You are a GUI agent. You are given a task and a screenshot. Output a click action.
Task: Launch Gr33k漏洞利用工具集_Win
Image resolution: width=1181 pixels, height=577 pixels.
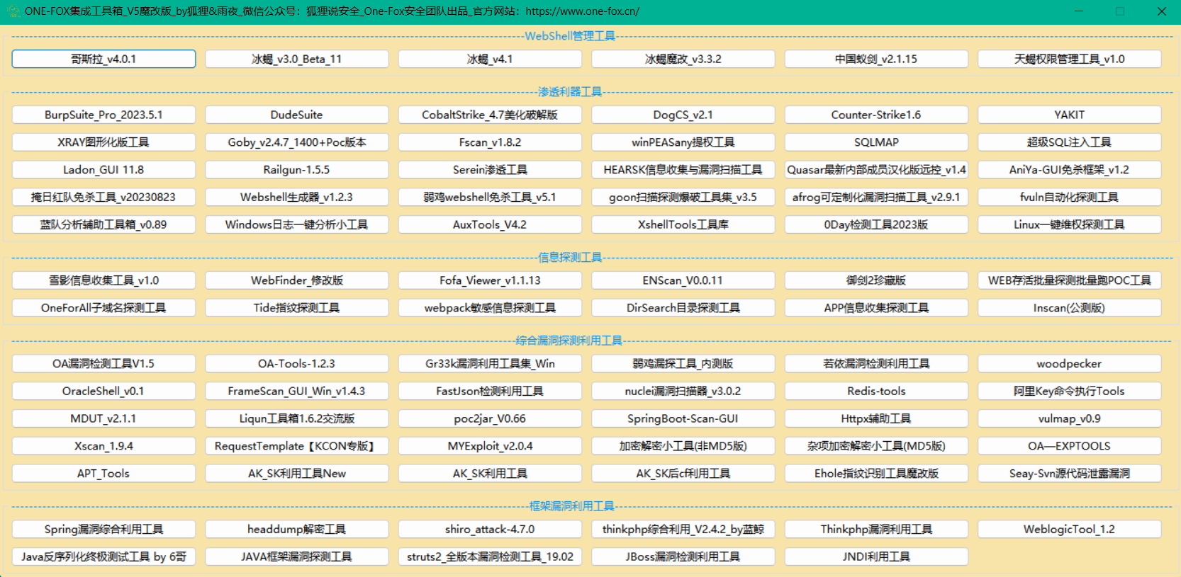490,364
